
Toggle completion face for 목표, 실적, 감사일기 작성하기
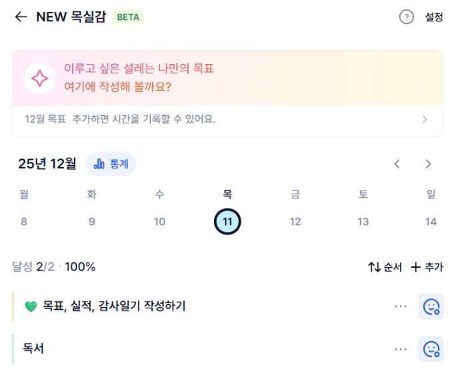coord(431,306)
